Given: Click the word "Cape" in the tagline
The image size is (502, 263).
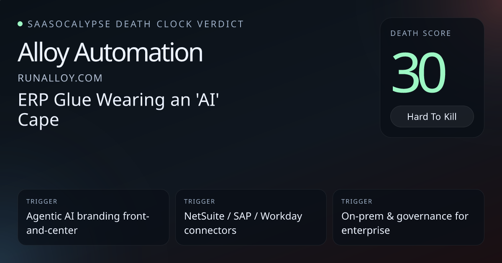Looking at the screenshot, I should 38,120.
